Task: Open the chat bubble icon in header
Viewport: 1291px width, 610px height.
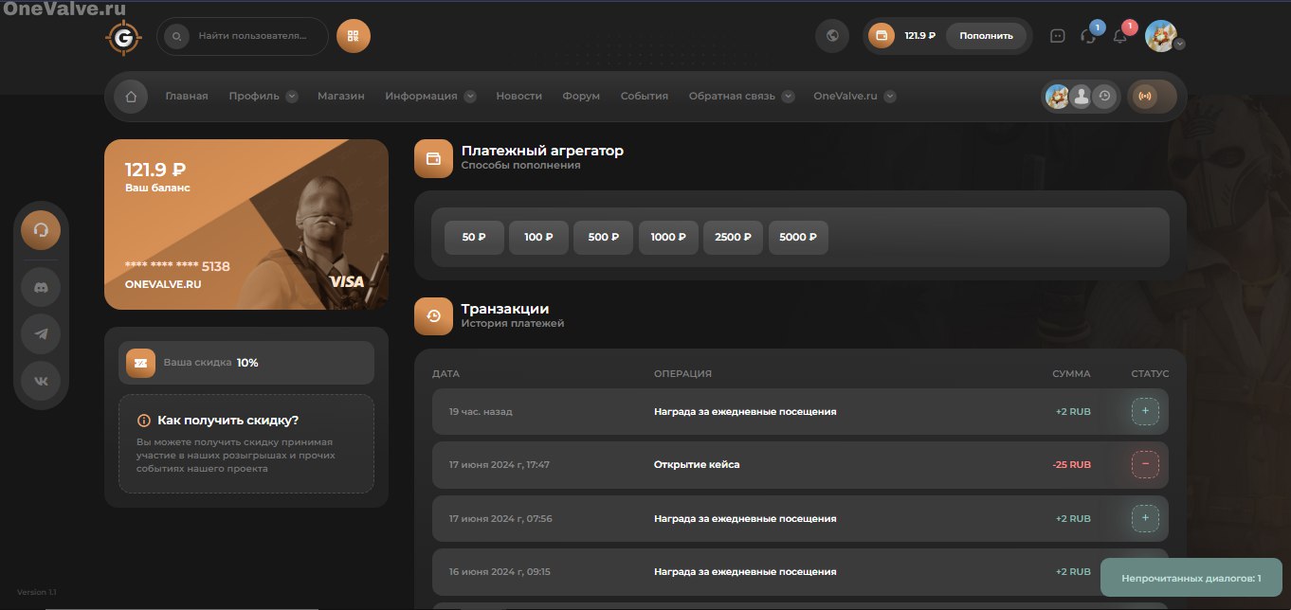Action: point(1058,36)
